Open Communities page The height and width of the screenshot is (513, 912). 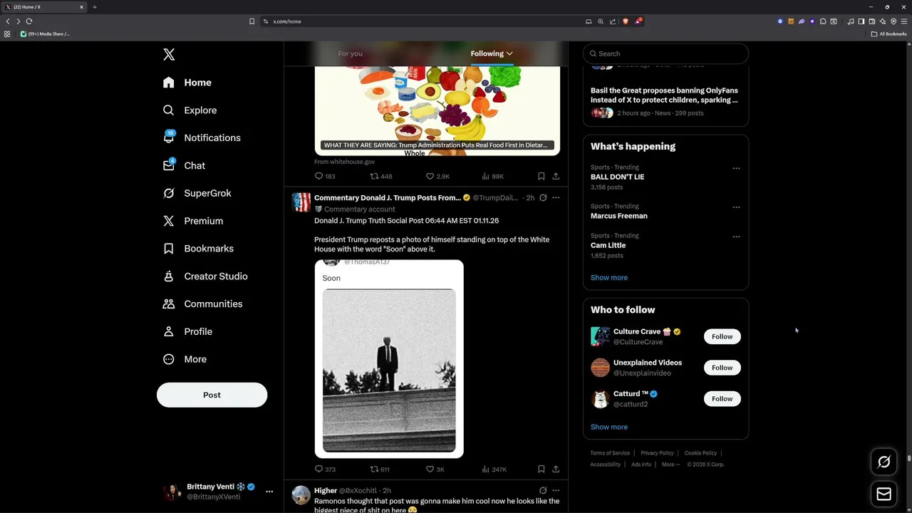(202, 304)
